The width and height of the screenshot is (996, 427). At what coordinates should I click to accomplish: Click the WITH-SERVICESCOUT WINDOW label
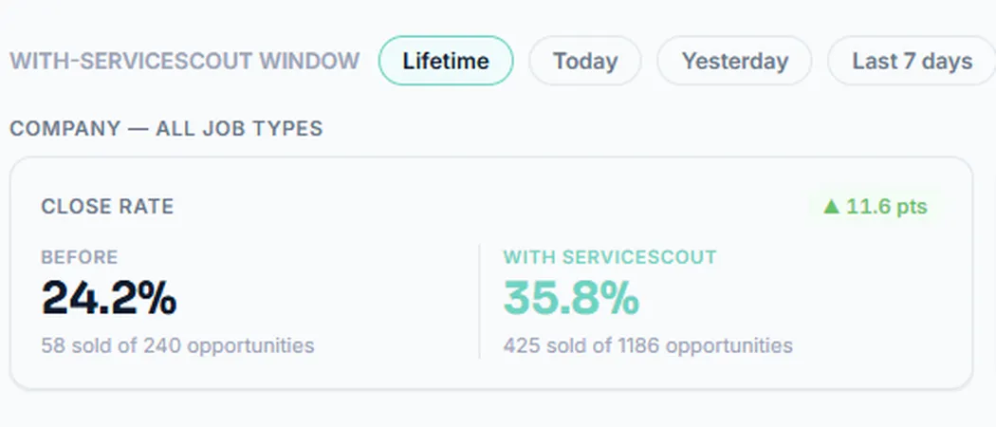tap(185, 61)
